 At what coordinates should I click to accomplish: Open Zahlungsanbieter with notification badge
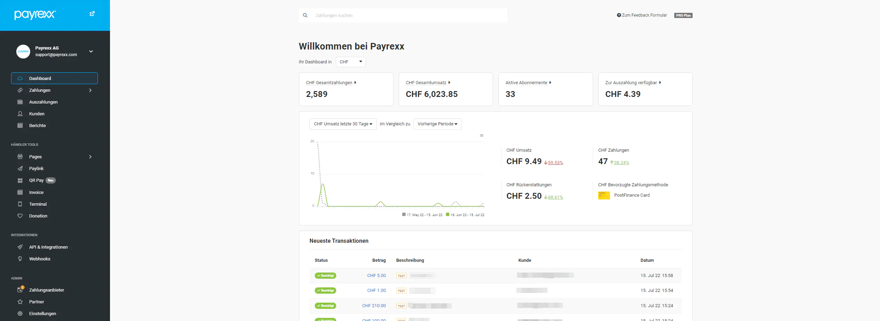(46, 290)
